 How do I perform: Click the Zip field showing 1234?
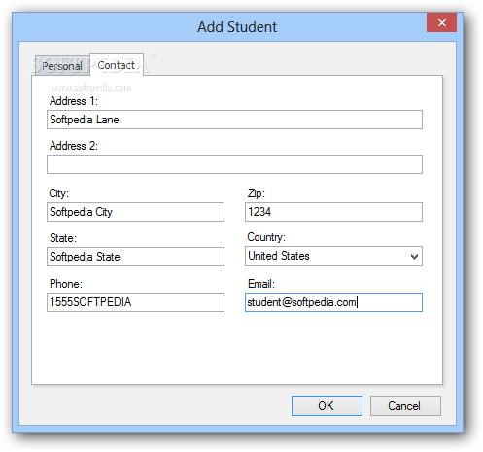point(333,212)
